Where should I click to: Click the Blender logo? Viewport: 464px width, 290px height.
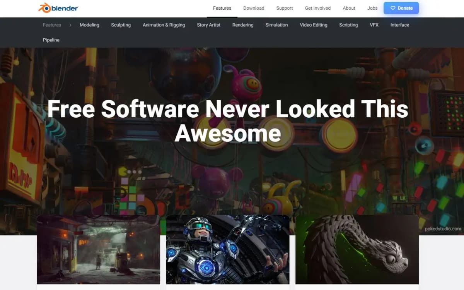(58, 8)
